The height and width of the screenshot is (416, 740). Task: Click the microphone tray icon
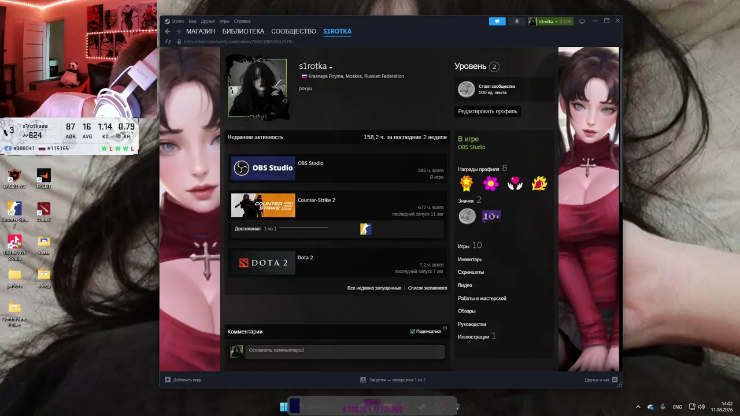point(663,407)
